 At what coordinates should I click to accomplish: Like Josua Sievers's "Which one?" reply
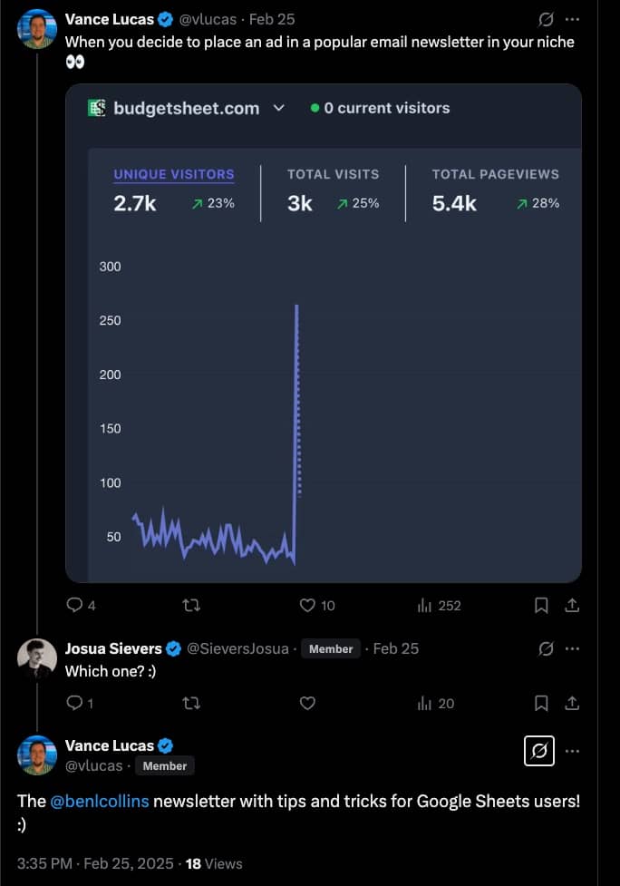[307, 703]
